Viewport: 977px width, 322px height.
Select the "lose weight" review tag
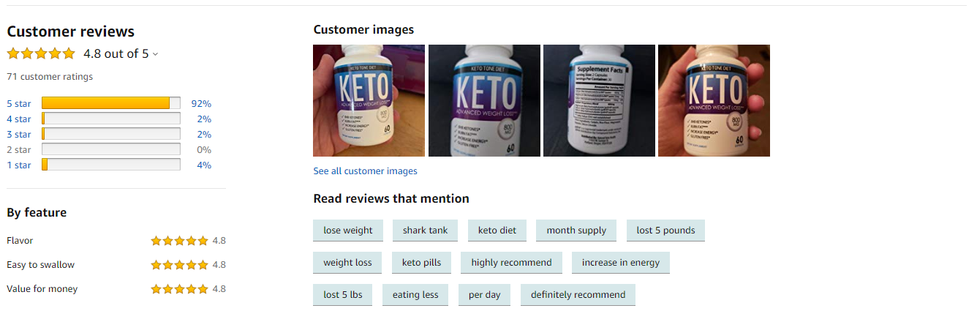coord(348,231)
